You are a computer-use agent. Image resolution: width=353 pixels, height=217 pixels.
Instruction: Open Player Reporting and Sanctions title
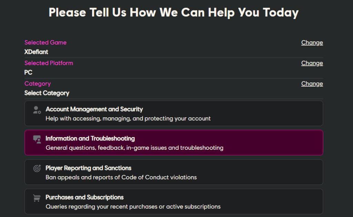(88, 168)
